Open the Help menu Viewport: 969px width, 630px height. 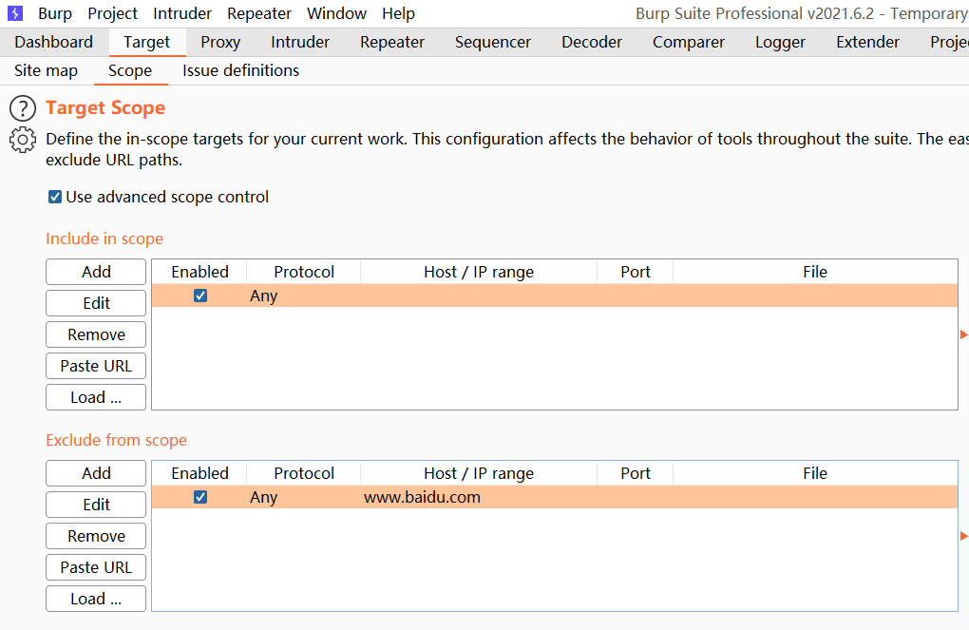coord(399,13)
